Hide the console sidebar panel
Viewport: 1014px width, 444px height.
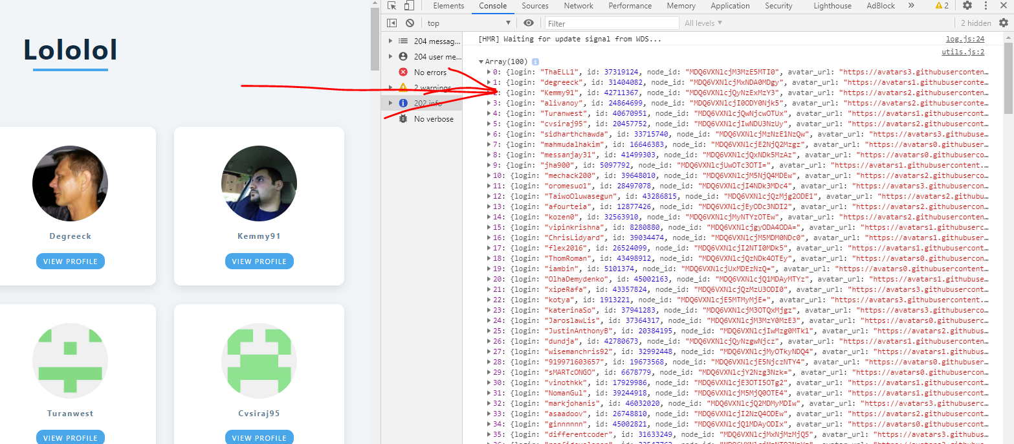[391, 23]
